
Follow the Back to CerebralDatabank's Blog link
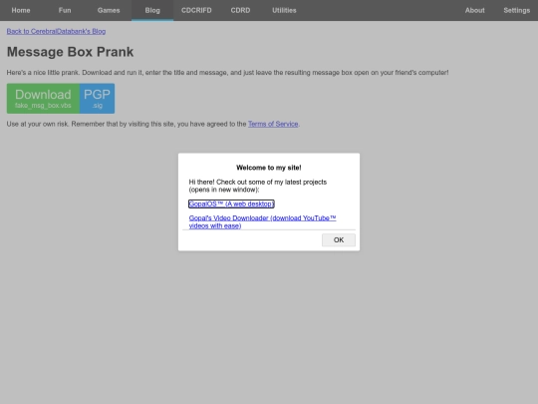pyautogui.click(x=56, y=31)
